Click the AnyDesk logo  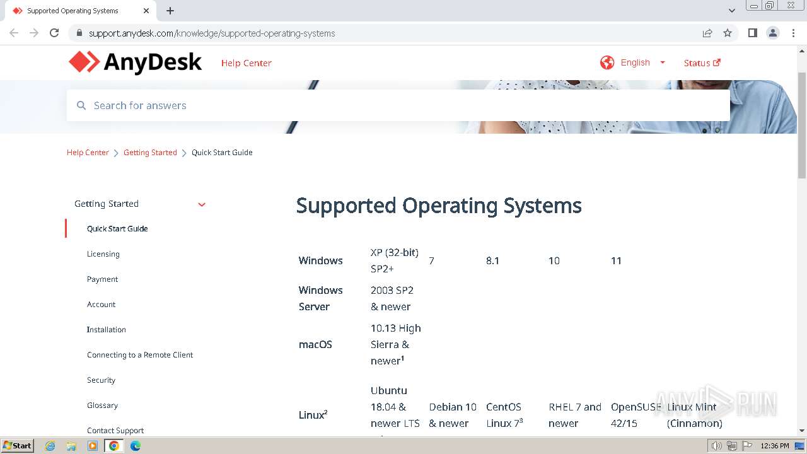[135, 62]
